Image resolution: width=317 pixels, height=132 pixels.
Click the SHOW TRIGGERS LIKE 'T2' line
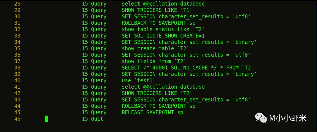tap(157, 93)
